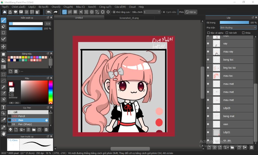Switch to the Untitled tab
The height and width of the screenshot is (155, 258).
79,18
